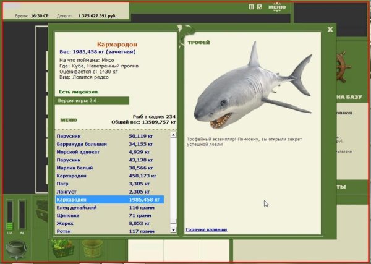Select Пагр 3,305 кг row
This screenshot has width=371, height=264.
click(109, 184)
